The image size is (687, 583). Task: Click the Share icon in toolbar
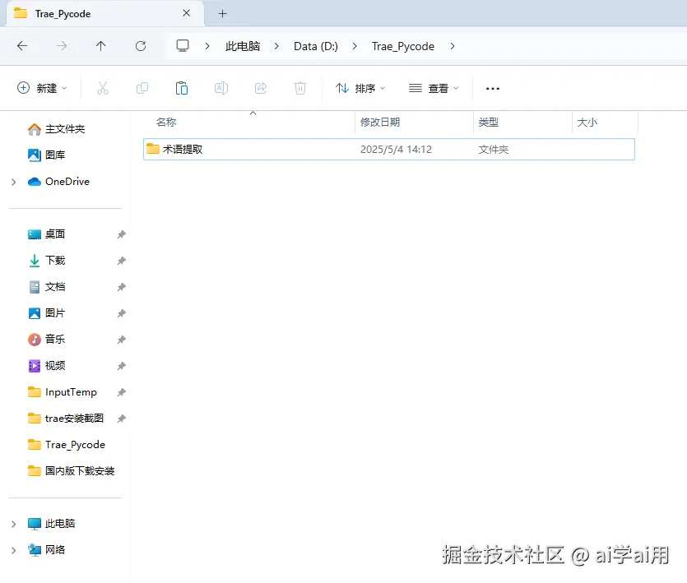tap(261, 88)
